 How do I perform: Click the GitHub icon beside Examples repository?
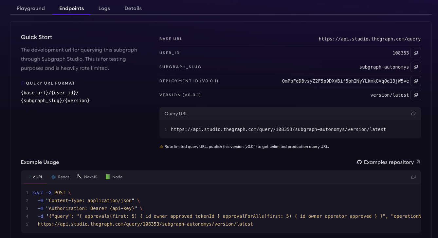point(359,162)
